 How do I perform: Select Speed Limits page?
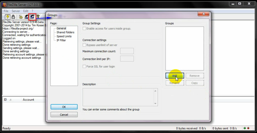[x=64, y=36]
